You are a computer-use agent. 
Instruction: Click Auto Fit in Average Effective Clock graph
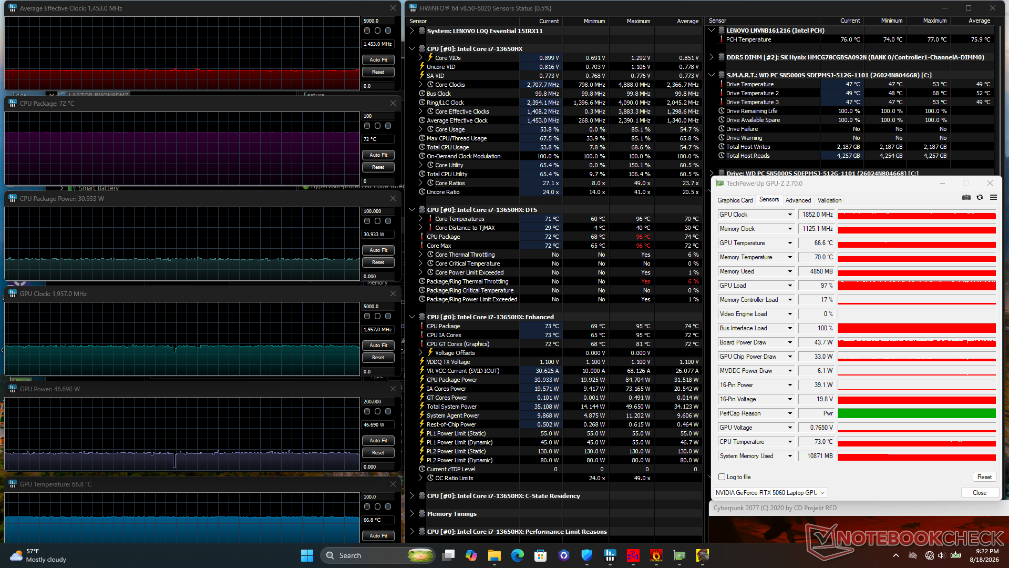378,60
